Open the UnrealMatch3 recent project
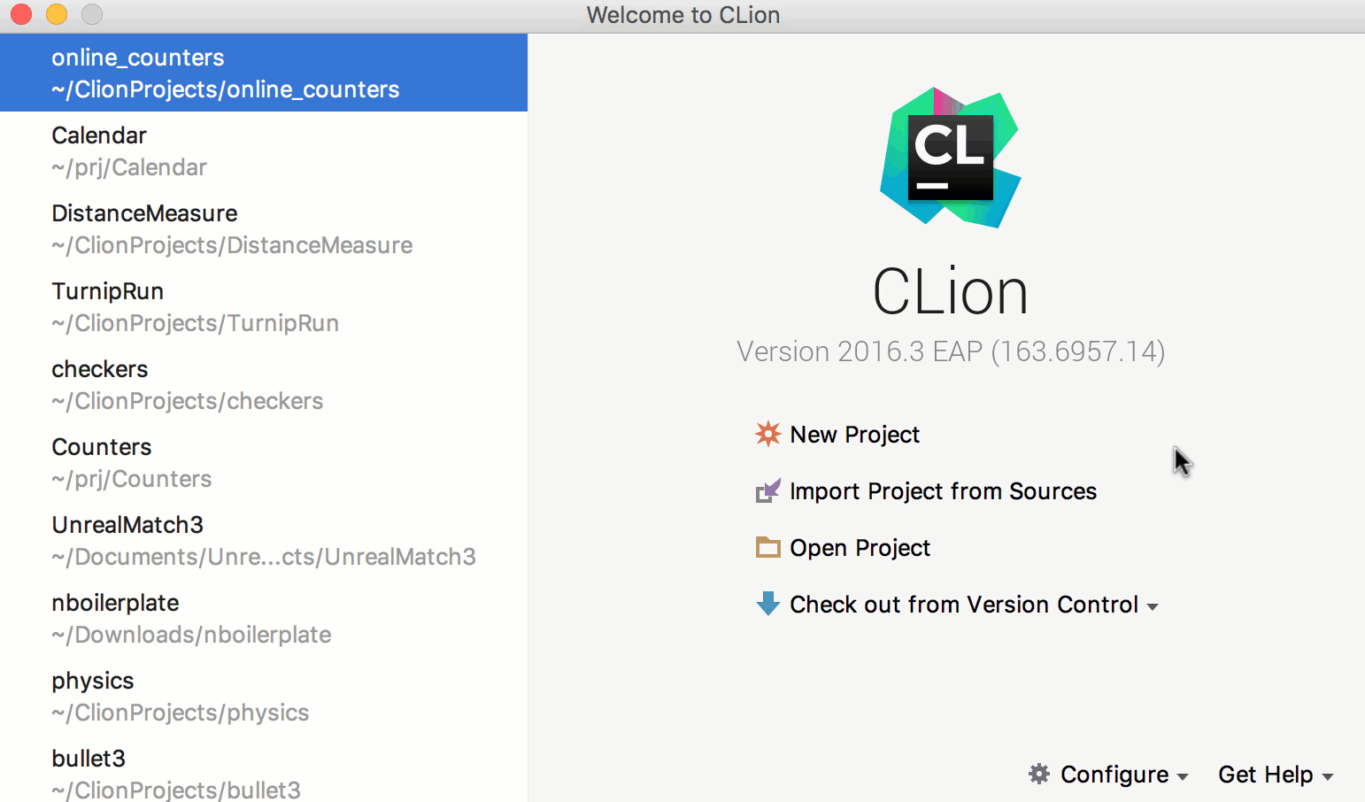 pos(264,540)
